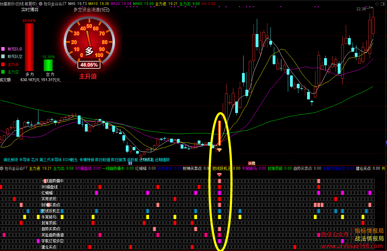This screenshot has height=251, width=387.
Task: Open the 专精特新 tag
Action: coord(87,160)
